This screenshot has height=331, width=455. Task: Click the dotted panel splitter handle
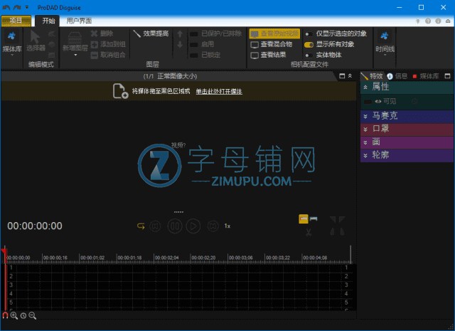178,212
